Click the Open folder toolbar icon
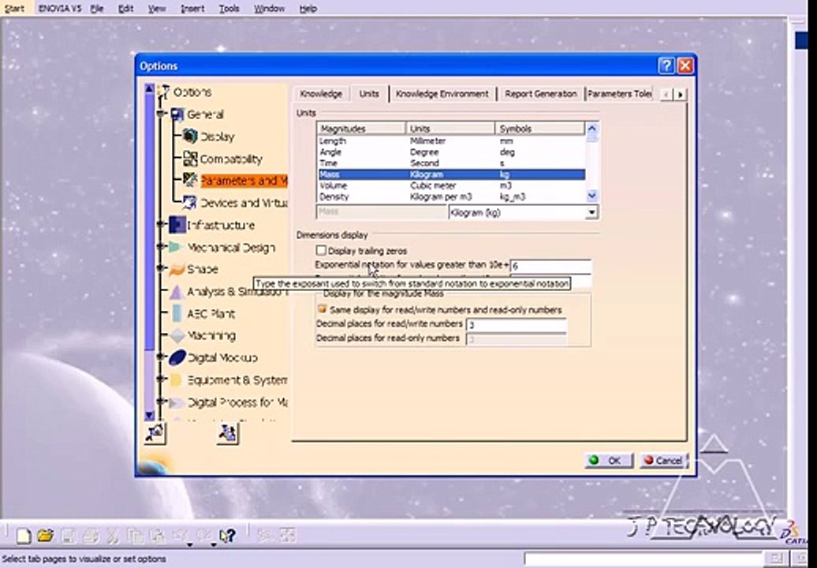Image resolution: width=817 pixels, height=568 pixels. coord(45,535)
